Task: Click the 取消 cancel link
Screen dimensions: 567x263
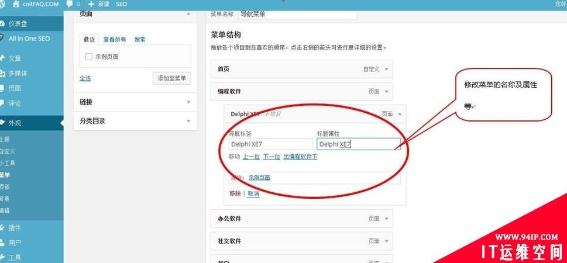Action: [253, 193]
